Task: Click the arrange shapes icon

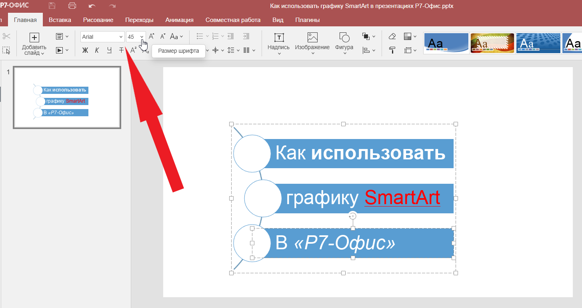Action: click(x=366, y=36)
